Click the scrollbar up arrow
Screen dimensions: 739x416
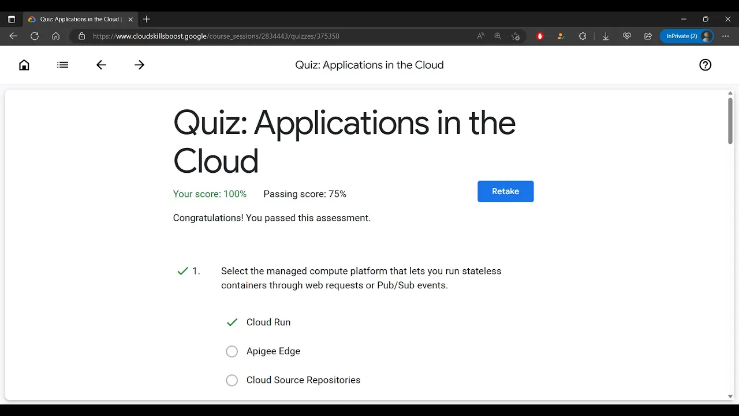[730, 93]
